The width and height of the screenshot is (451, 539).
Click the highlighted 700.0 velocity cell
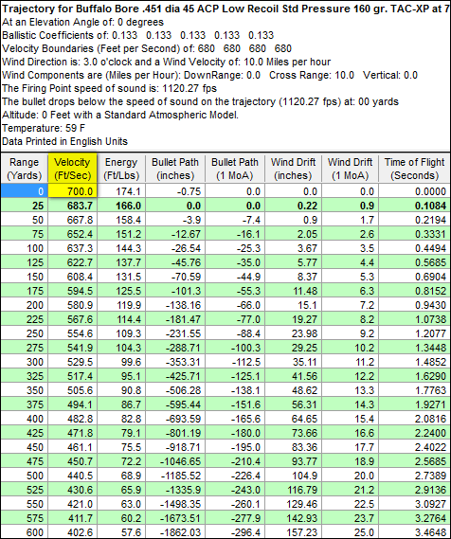click(x=73, y=190)
